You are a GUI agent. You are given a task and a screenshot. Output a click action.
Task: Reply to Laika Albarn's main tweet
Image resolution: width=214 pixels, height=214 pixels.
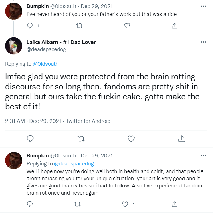click(30, 139)
